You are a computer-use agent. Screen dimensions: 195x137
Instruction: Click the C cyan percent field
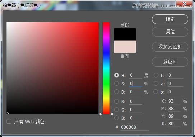174,101
